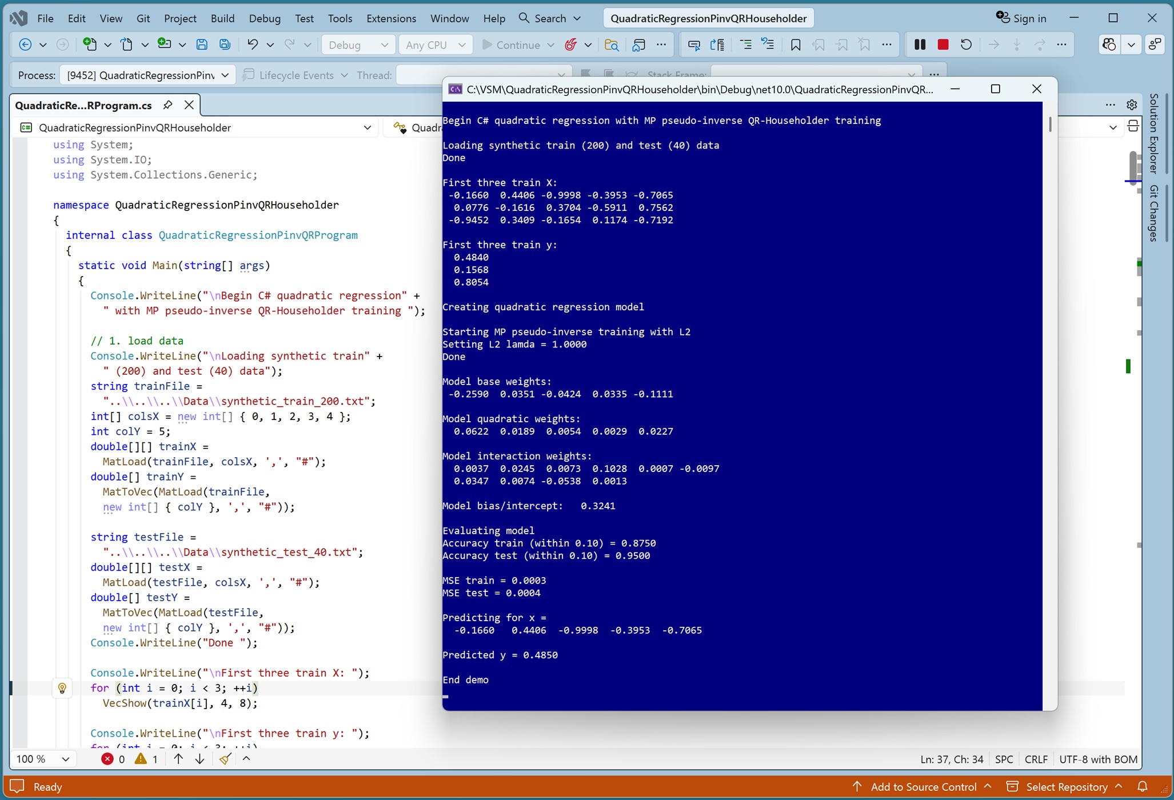Toggle the SPC whitespace indicator
The width and height of the screenshot is (1174, 800).
(x=1004, y=759)
